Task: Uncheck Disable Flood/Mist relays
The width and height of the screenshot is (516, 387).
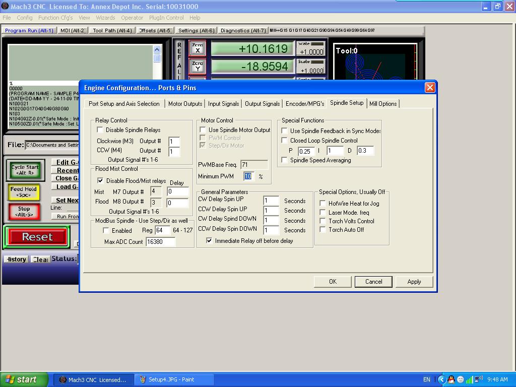Action: point(100,180)
